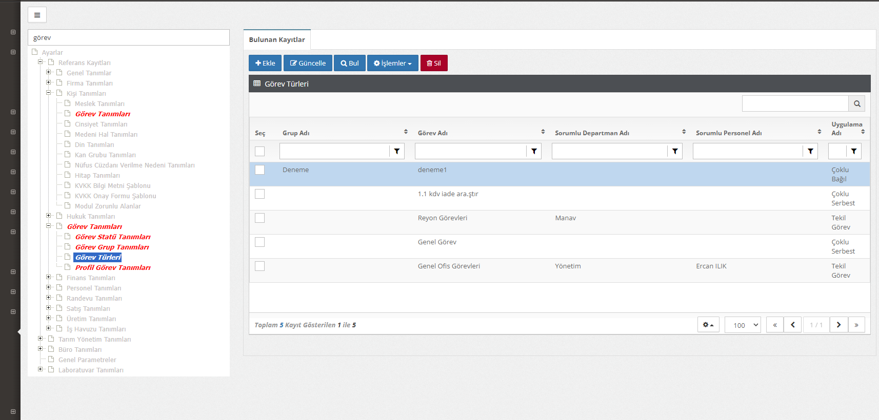
Task: Click the filter icon under Görev Adı
Action: tap(534, 151)
